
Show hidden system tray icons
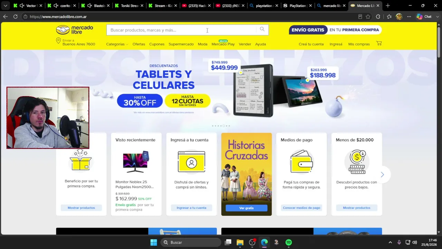[390, 242]
